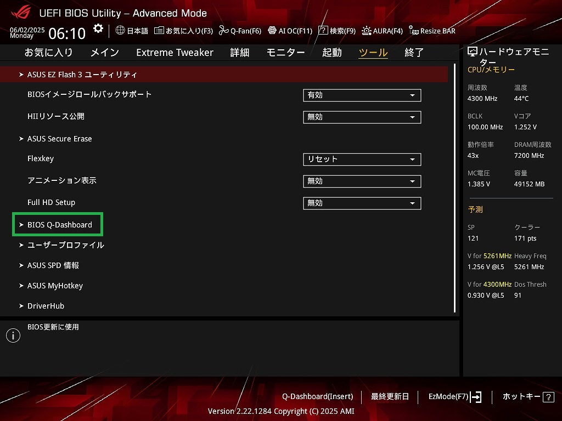Click the EzMode exit arrow icon
This screenshot has width=562, height=421.
pyautogui.click(x=476, y=397)
